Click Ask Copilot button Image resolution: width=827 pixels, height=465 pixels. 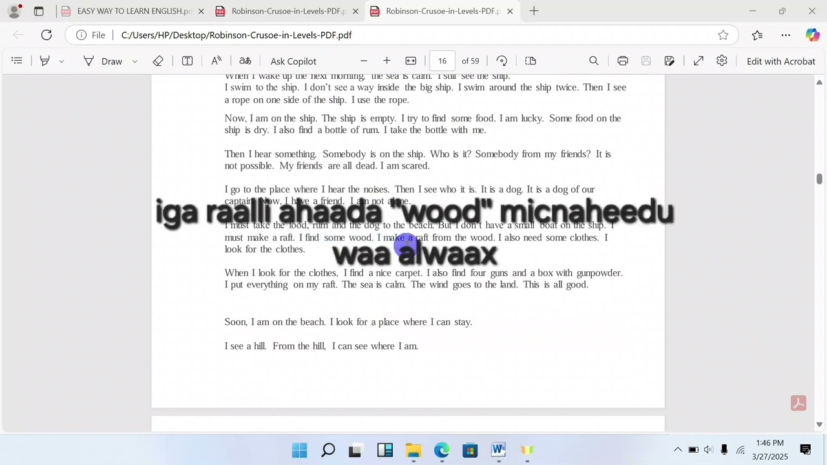(x=293, y=61)
